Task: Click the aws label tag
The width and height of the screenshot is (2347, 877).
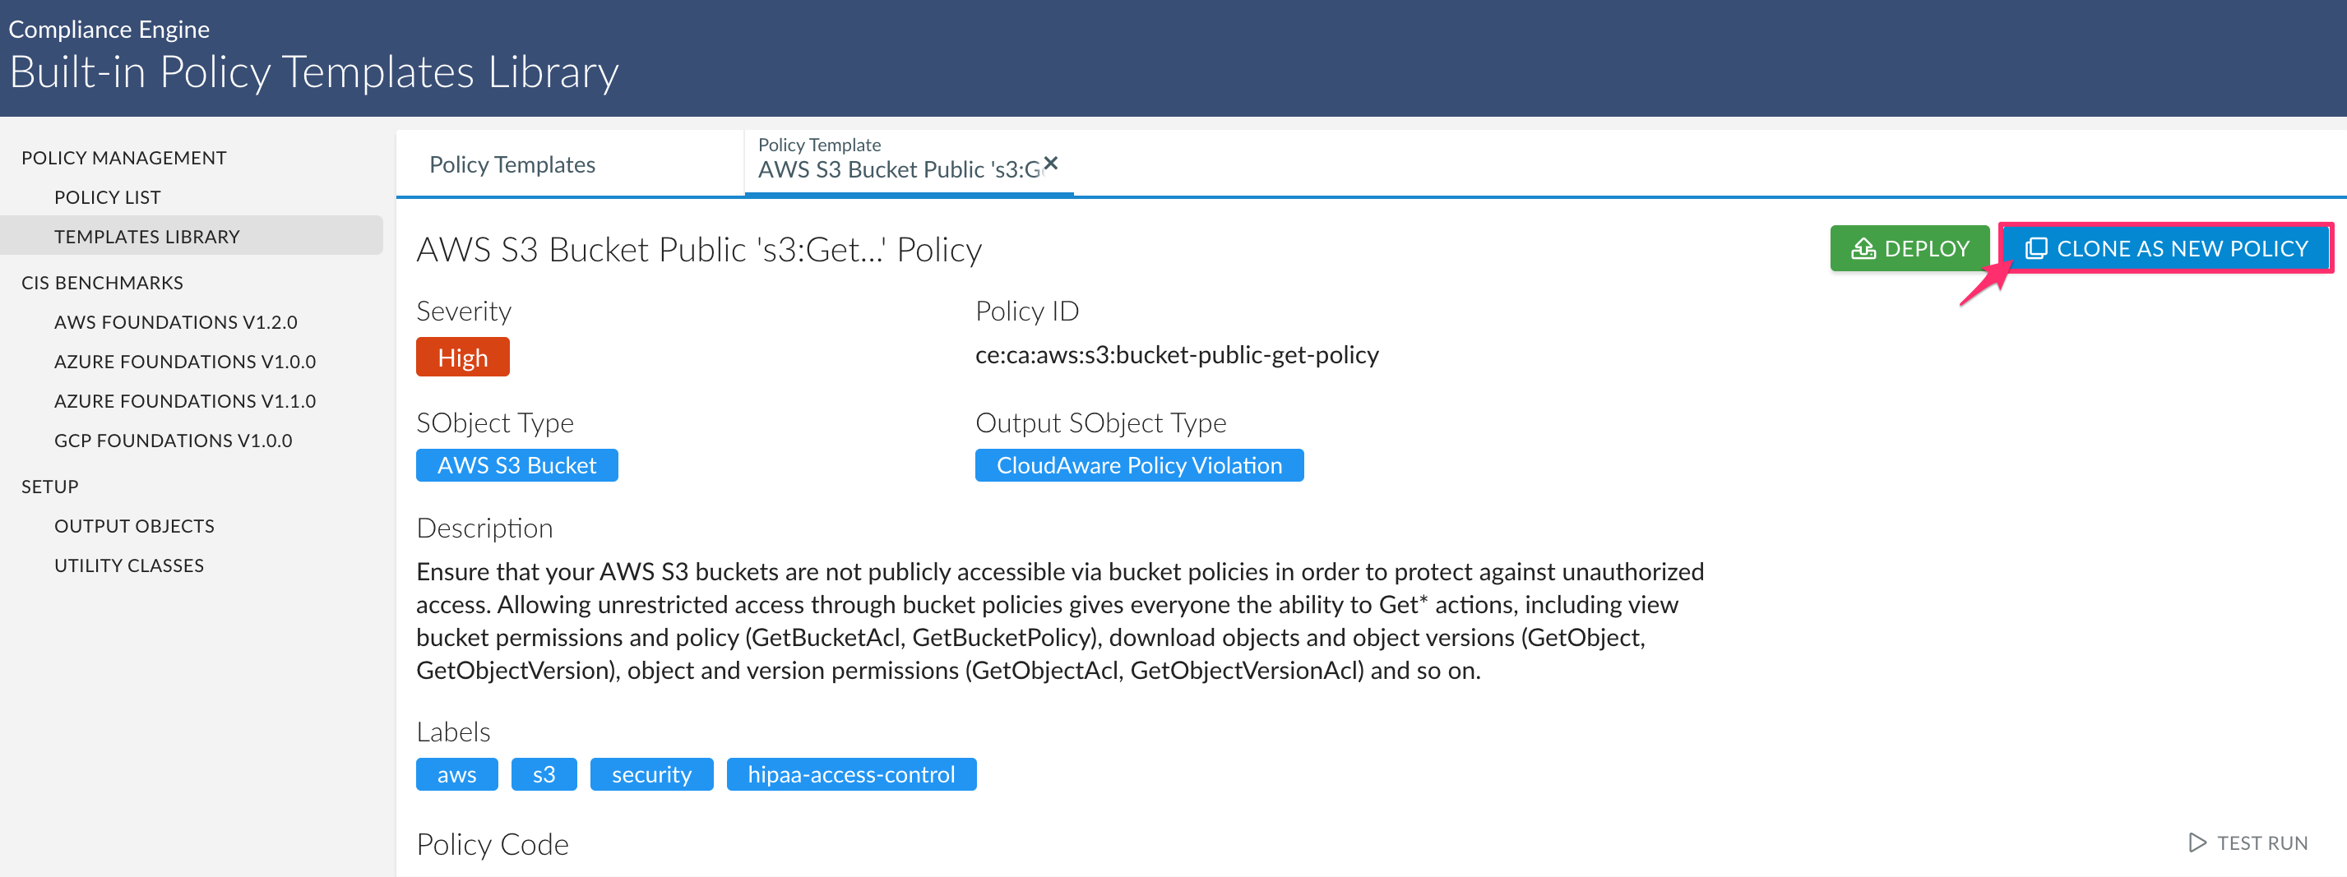Action: [456, 774]
